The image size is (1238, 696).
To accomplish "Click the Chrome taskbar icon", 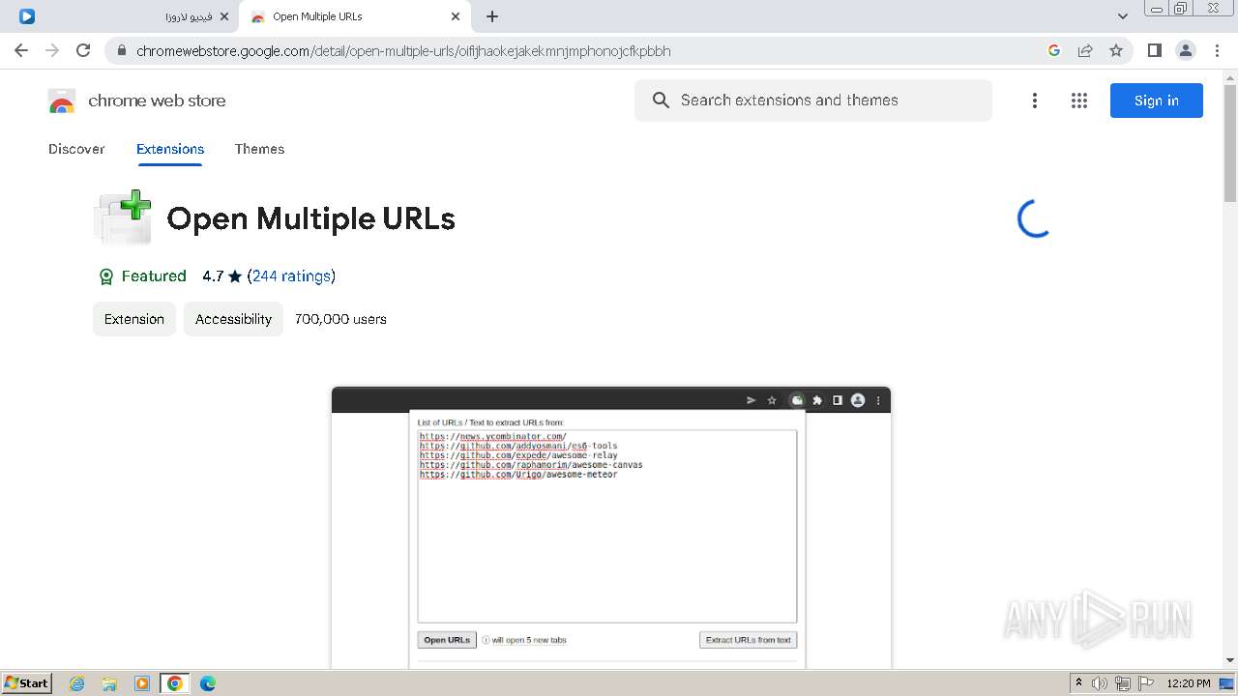I will 175,683.
